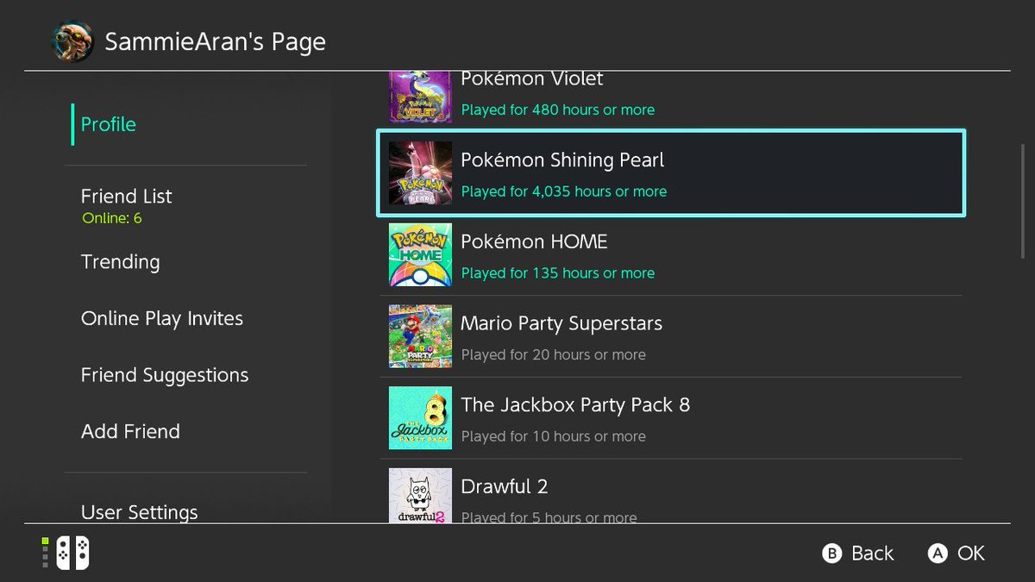Viewport: 1035px width, 582px height.
Task: Open Online Play Invites
Action: point(161,318)
